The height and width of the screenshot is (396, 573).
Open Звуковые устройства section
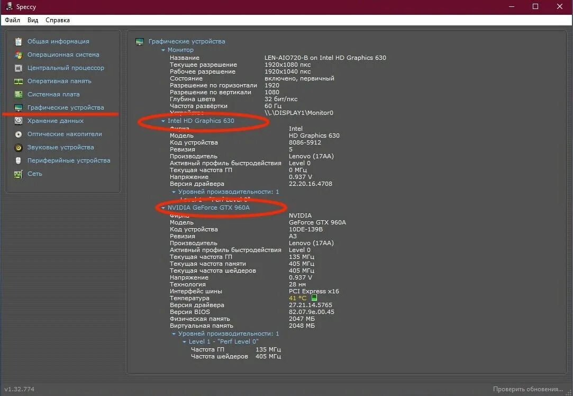(61, 147)
